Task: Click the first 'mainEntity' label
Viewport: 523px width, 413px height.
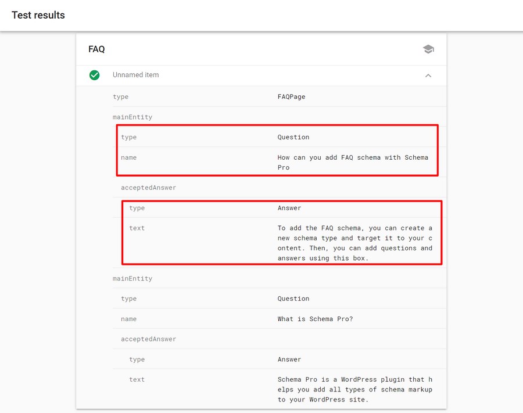Action: (x=132, y=117)
